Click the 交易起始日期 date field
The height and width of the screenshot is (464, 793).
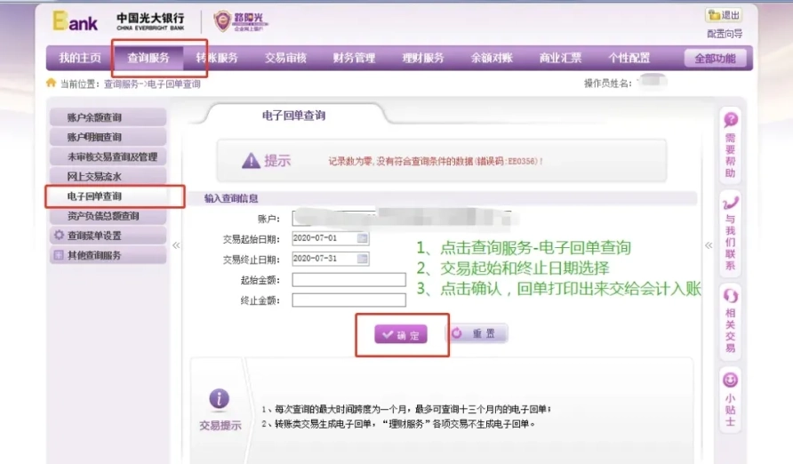click(x=331, y=238)
